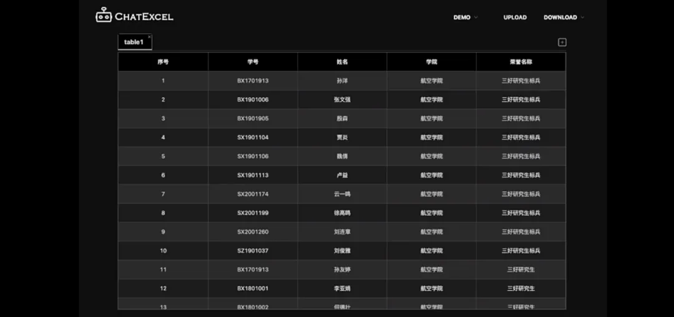Select cell SZ1901037 in row 10
Screen dimensions: 674x317
point(253,251)
